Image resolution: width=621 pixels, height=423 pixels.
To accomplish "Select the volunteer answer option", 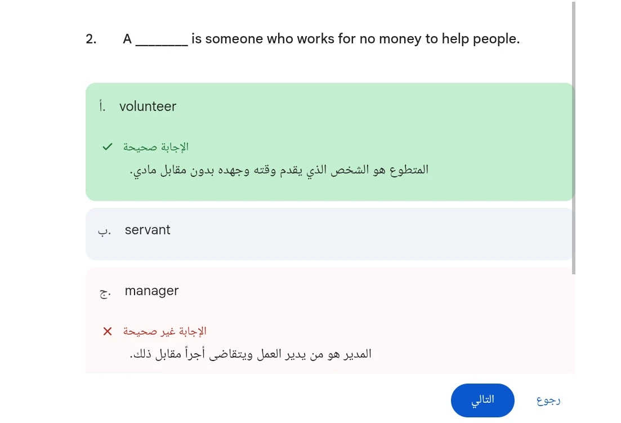I will pyautogui.click(x=148, y=106).
